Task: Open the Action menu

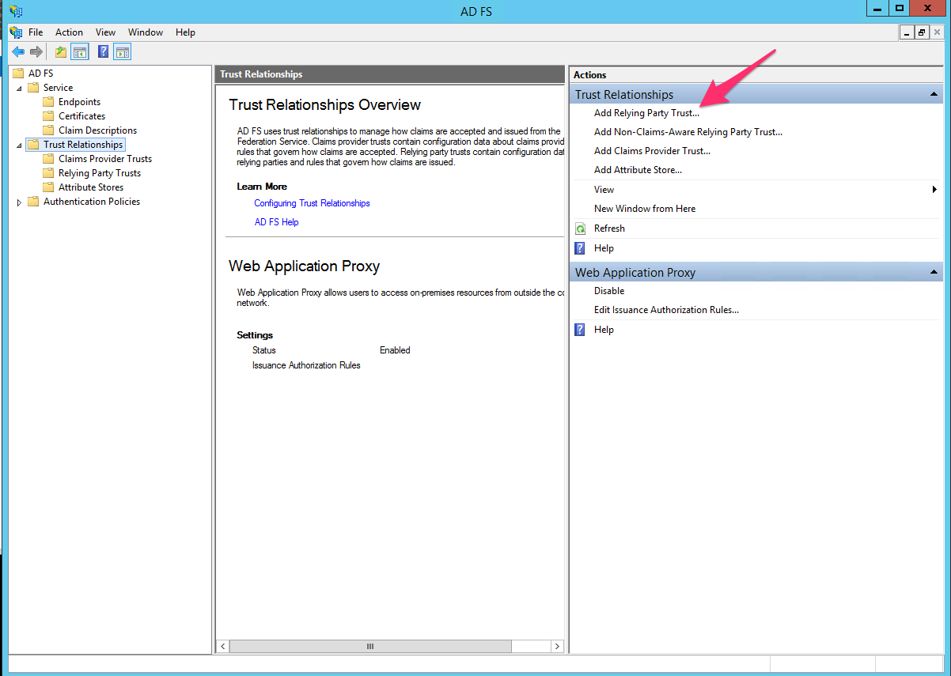Action: point(69,32)
